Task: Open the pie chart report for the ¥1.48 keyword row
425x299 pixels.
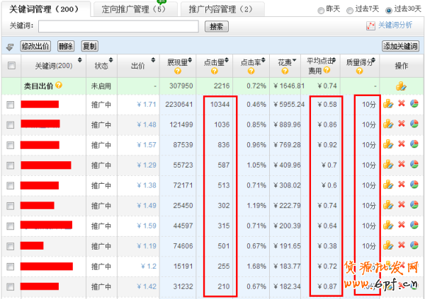Action: click(413, 124)
